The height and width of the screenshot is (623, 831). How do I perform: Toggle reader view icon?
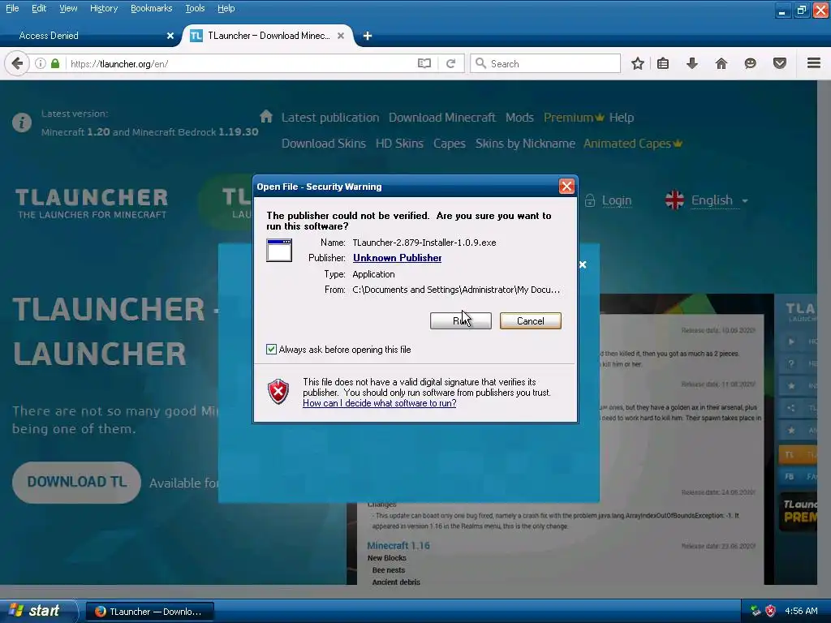(424, 63)
